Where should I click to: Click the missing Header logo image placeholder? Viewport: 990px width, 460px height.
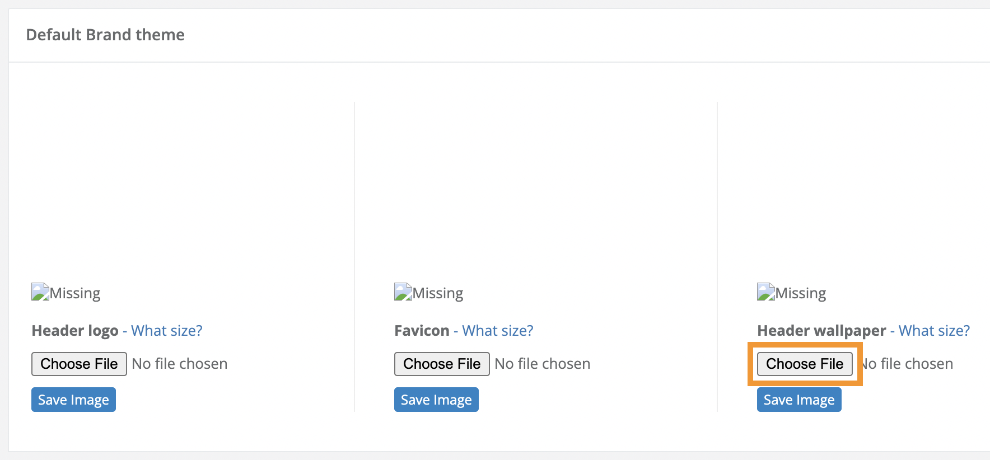pos(66,292)
